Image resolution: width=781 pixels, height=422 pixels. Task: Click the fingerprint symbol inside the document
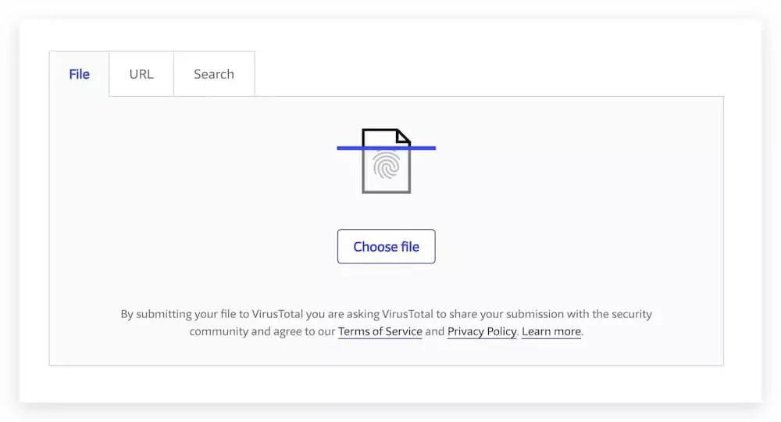[x=387, y=166]
